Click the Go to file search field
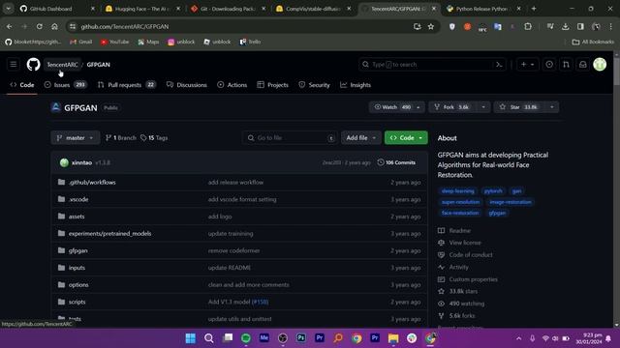 point(290,137)
